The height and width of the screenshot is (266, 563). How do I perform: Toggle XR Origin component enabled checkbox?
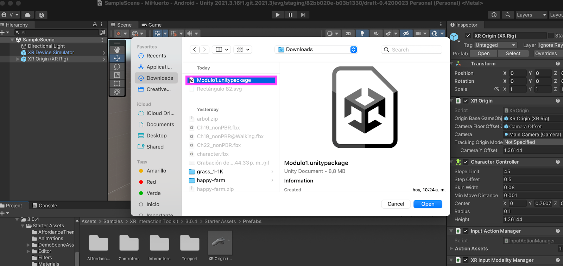(x=466, y=101)
